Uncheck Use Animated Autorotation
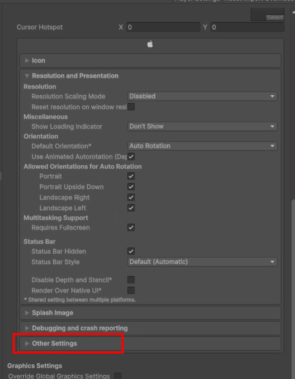 [131, 157]
